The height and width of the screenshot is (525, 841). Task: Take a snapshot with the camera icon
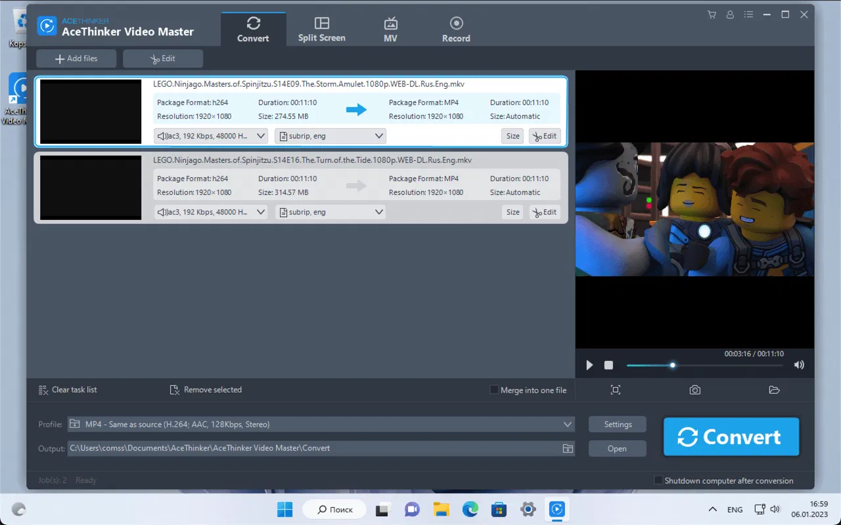(x=695, y=390)
